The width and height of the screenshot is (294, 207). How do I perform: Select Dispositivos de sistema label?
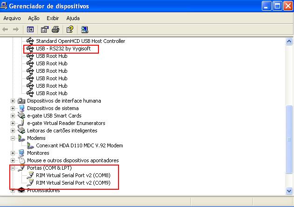click(53, 108)
